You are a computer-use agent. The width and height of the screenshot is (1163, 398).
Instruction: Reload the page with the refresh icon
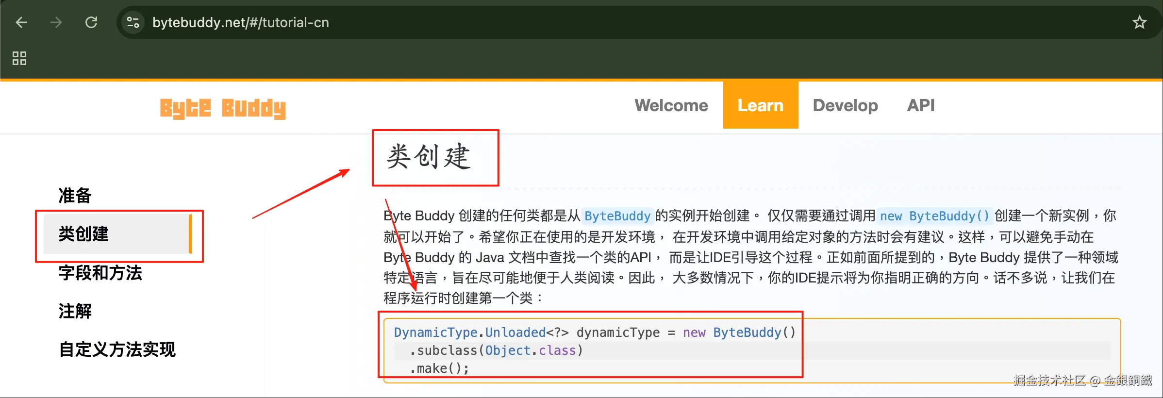pos(91,22)
